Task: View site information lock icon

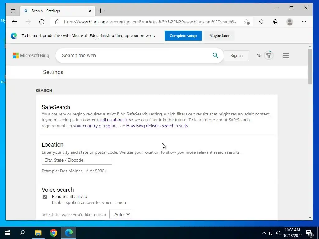Action: [x=57, y=22]
